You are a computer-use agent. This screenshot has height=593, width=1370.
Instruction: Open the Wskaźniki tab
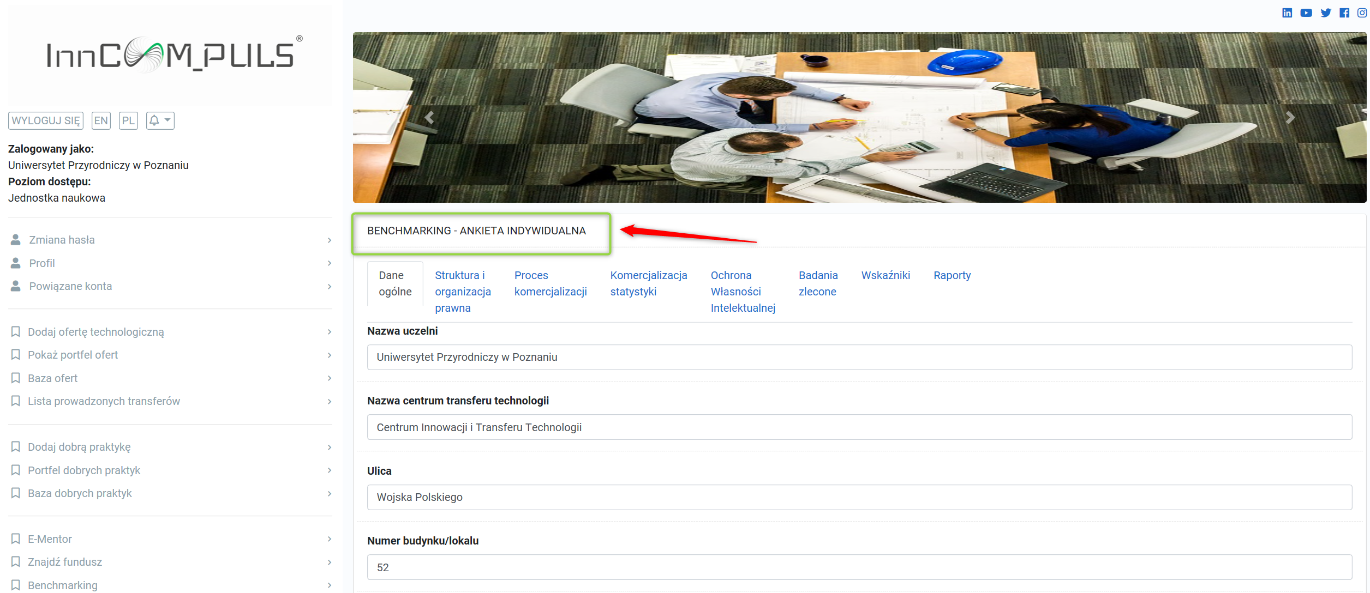coord(885,275)
